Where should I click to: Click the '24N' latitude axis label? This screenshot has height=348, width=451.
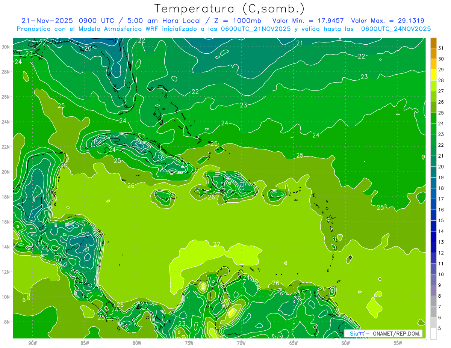coord(6,122)
